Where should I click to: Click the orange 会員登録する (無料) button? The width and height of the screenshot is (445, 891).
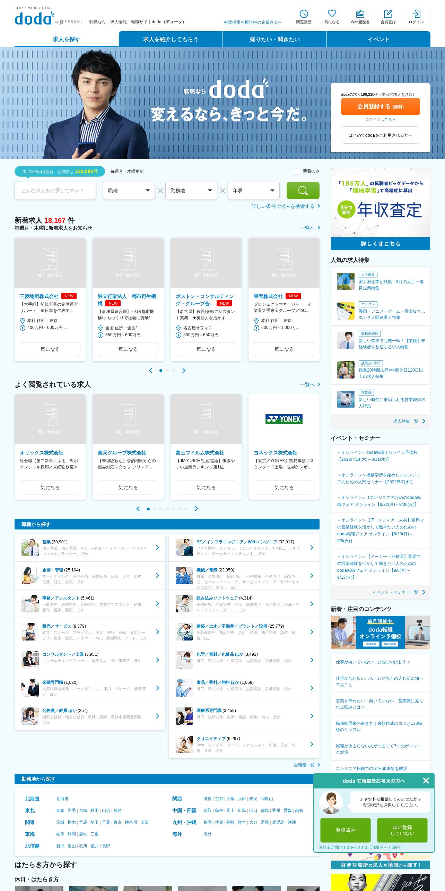(x=381, y=107)
